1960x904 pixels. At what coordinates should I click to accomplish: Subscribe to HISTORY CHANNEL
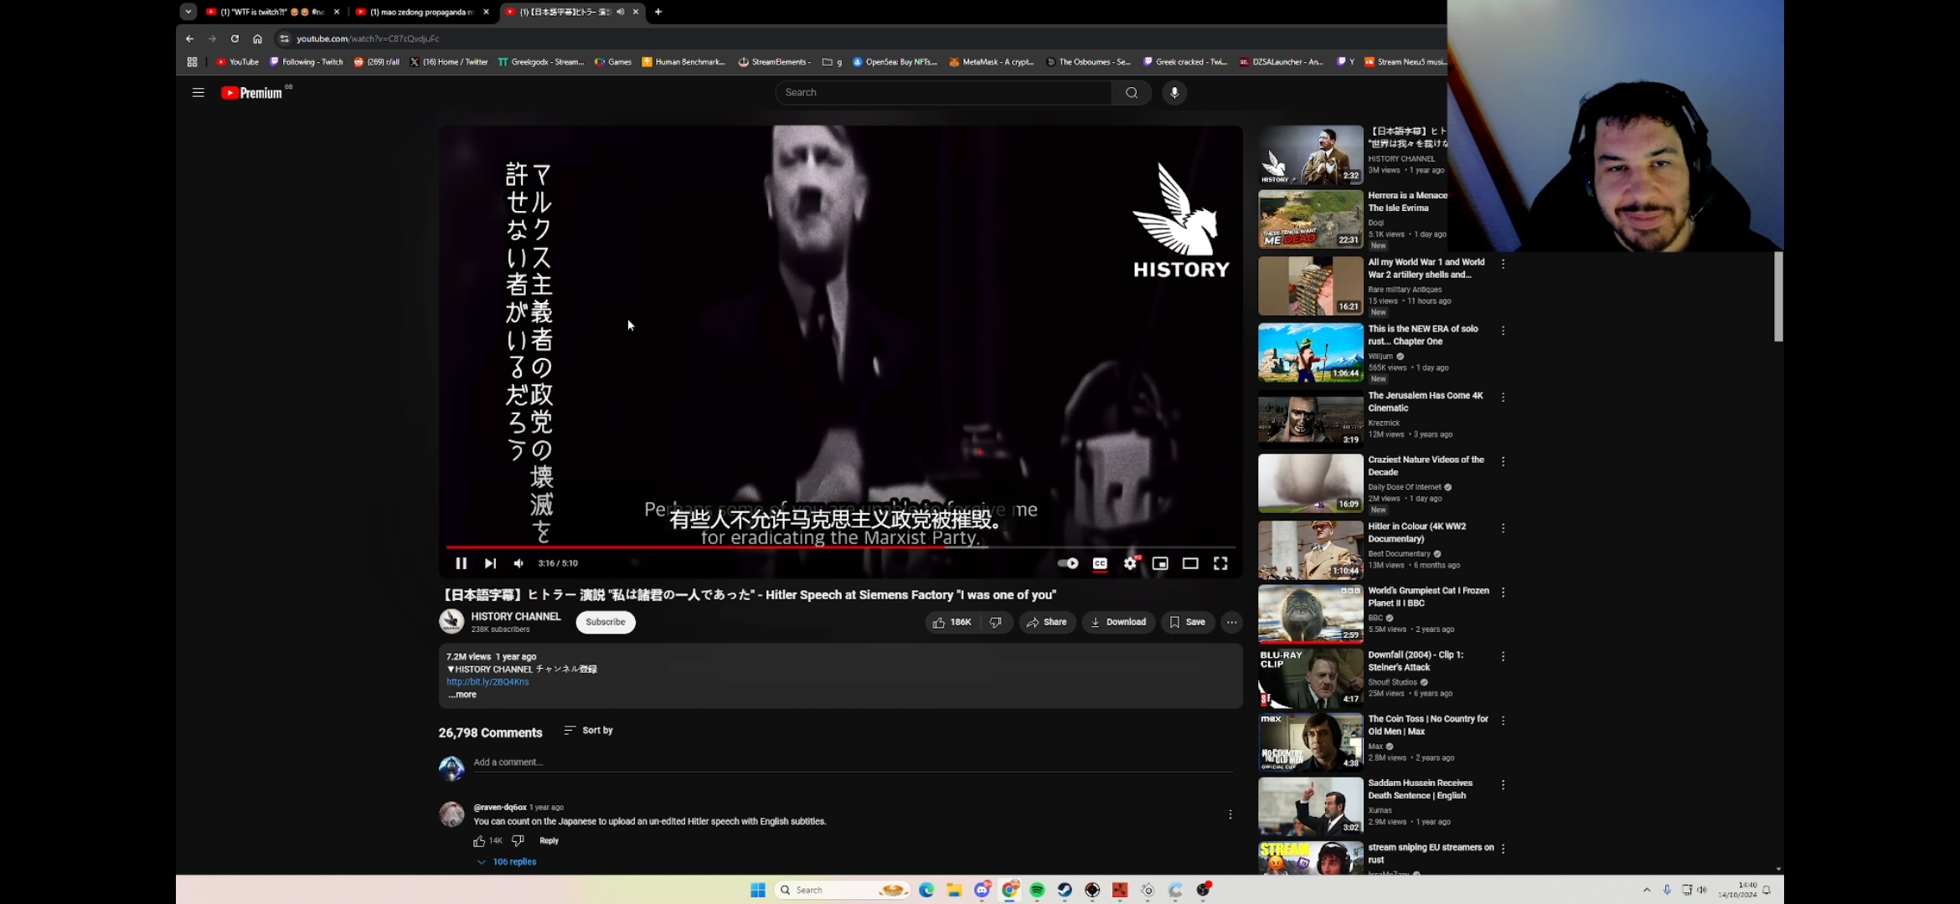coord(605,622)
